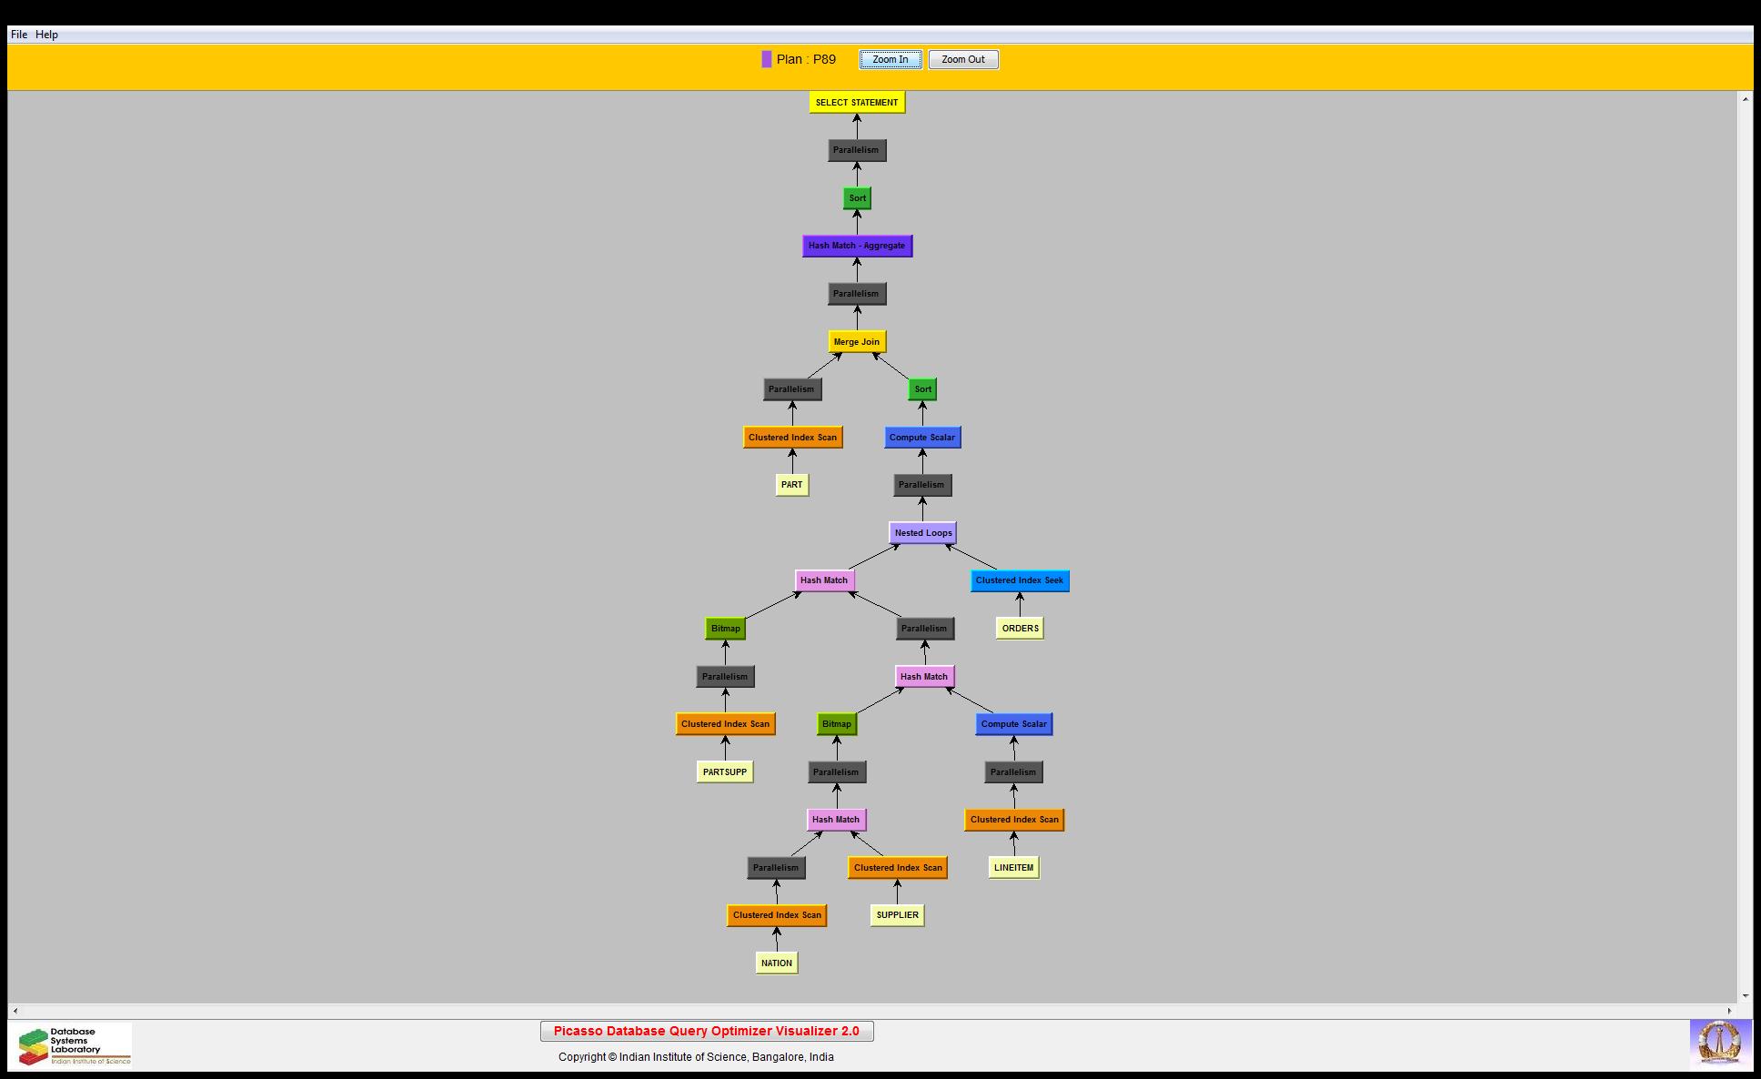
Task: Click the Picasso Database Query Optimizer Visualizer banner
Action: point(706,1031)
